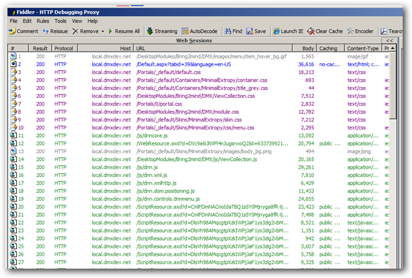Open the Remove dropdown arrow
This screenshot has width=412, height=278.
[103, 32]
